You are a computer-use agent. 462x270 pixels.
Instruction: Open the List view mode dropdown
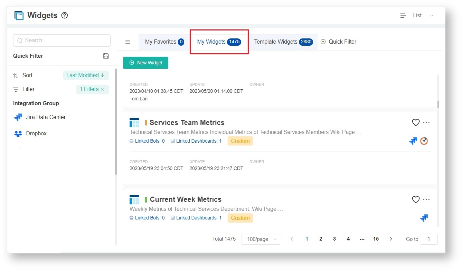click(x=417, y=16)
